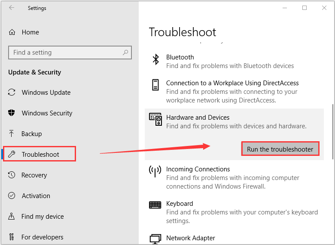Go back using the back arrow
Image resolution: width=335 pixels, height=245 pixels.
12,8
